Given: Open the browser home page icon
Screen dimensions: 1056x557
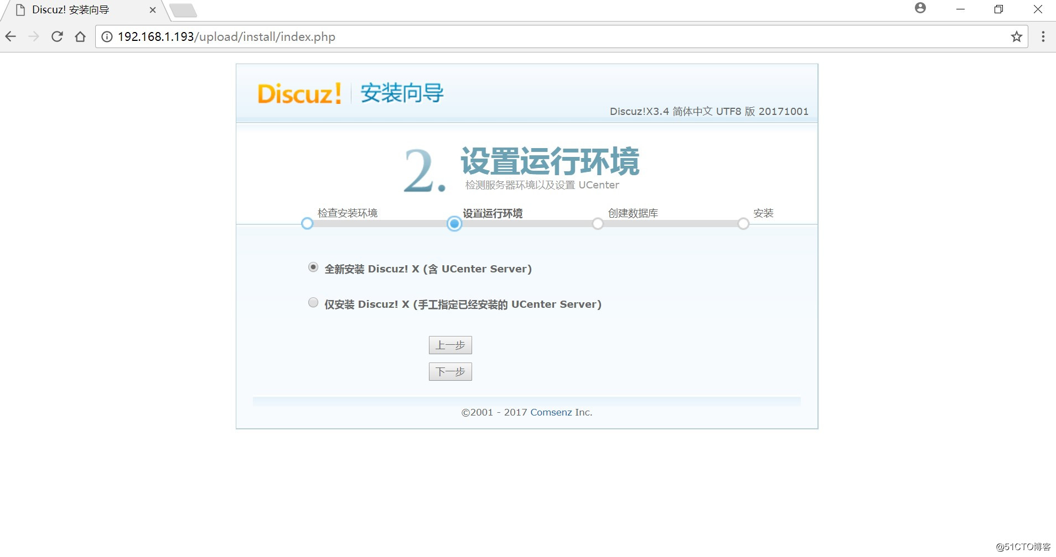Looking at the screenshot, I should click(x=80, y=36).
